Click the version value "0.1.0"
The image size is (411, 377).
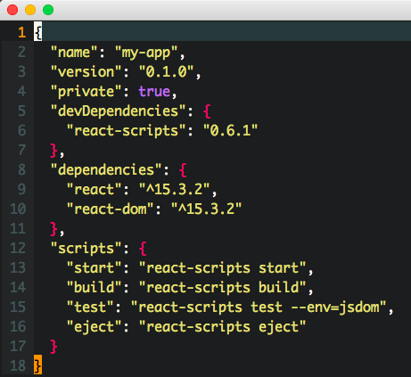click(x=167, y=72)
